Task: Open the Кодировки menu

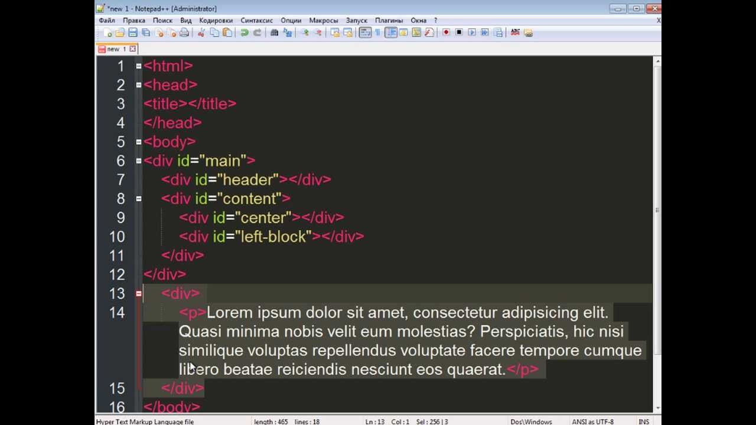Action: coord(216,20)
